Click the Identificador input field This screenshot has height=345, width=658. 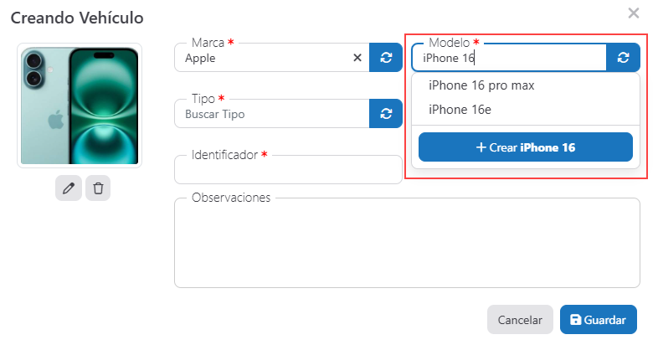(x=288, y=170)
